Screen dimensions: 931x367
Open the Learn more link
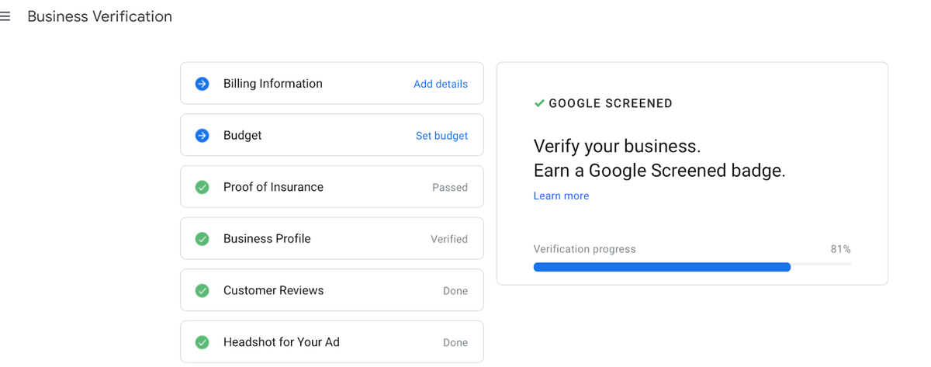561,196
